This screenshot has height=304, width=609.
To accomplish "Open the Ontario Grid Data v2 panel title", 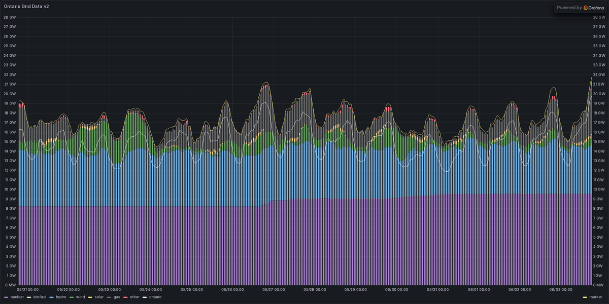I will coord(26,6).
